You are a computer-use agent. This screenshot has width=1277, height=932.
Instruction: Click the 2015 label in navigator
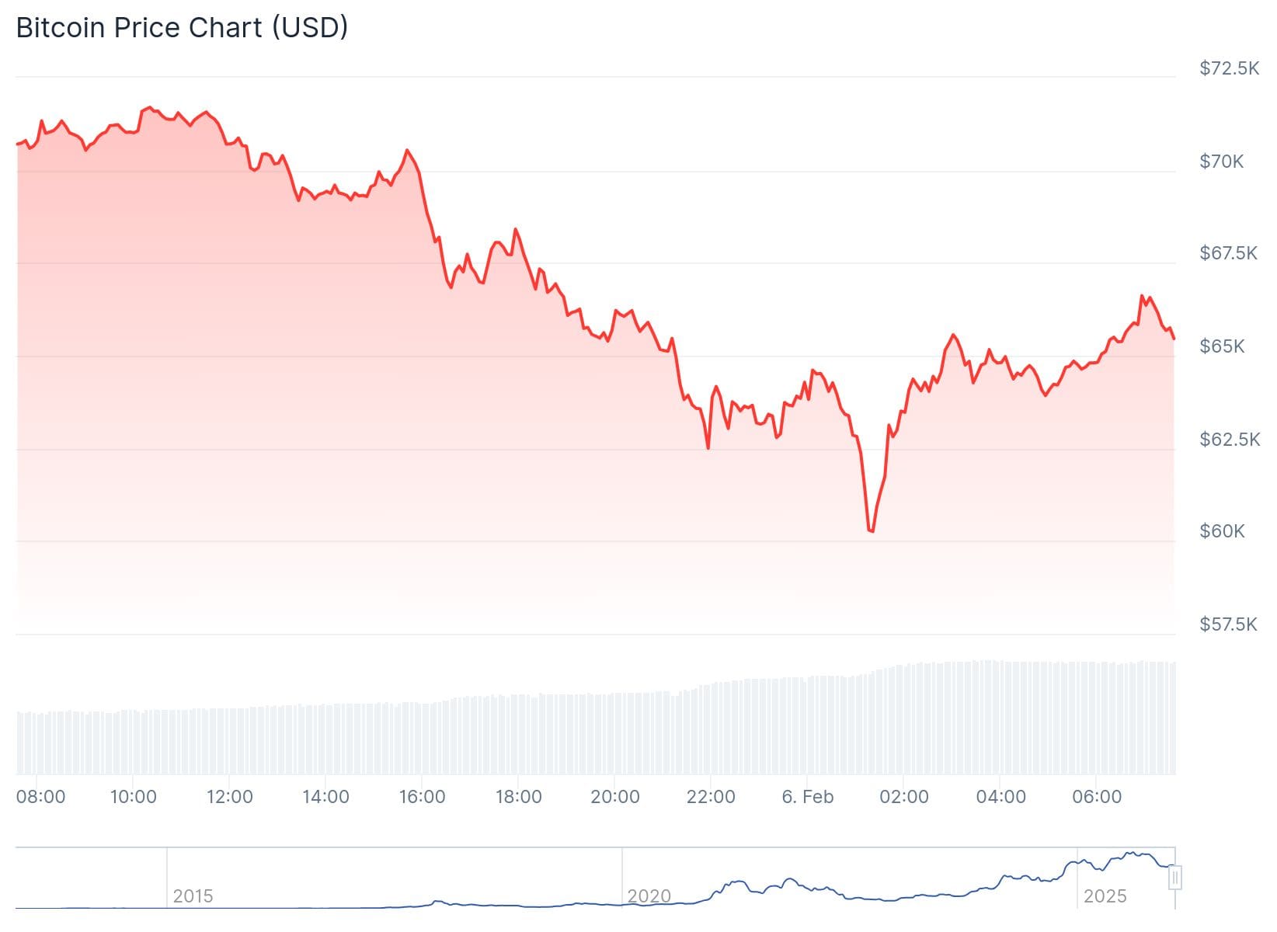[193, 896]
